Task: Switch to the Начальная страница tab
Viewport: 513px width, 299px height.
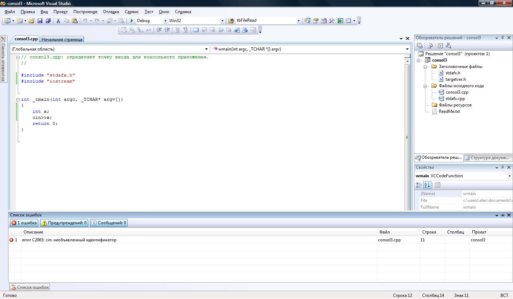Action: point(62,40)
